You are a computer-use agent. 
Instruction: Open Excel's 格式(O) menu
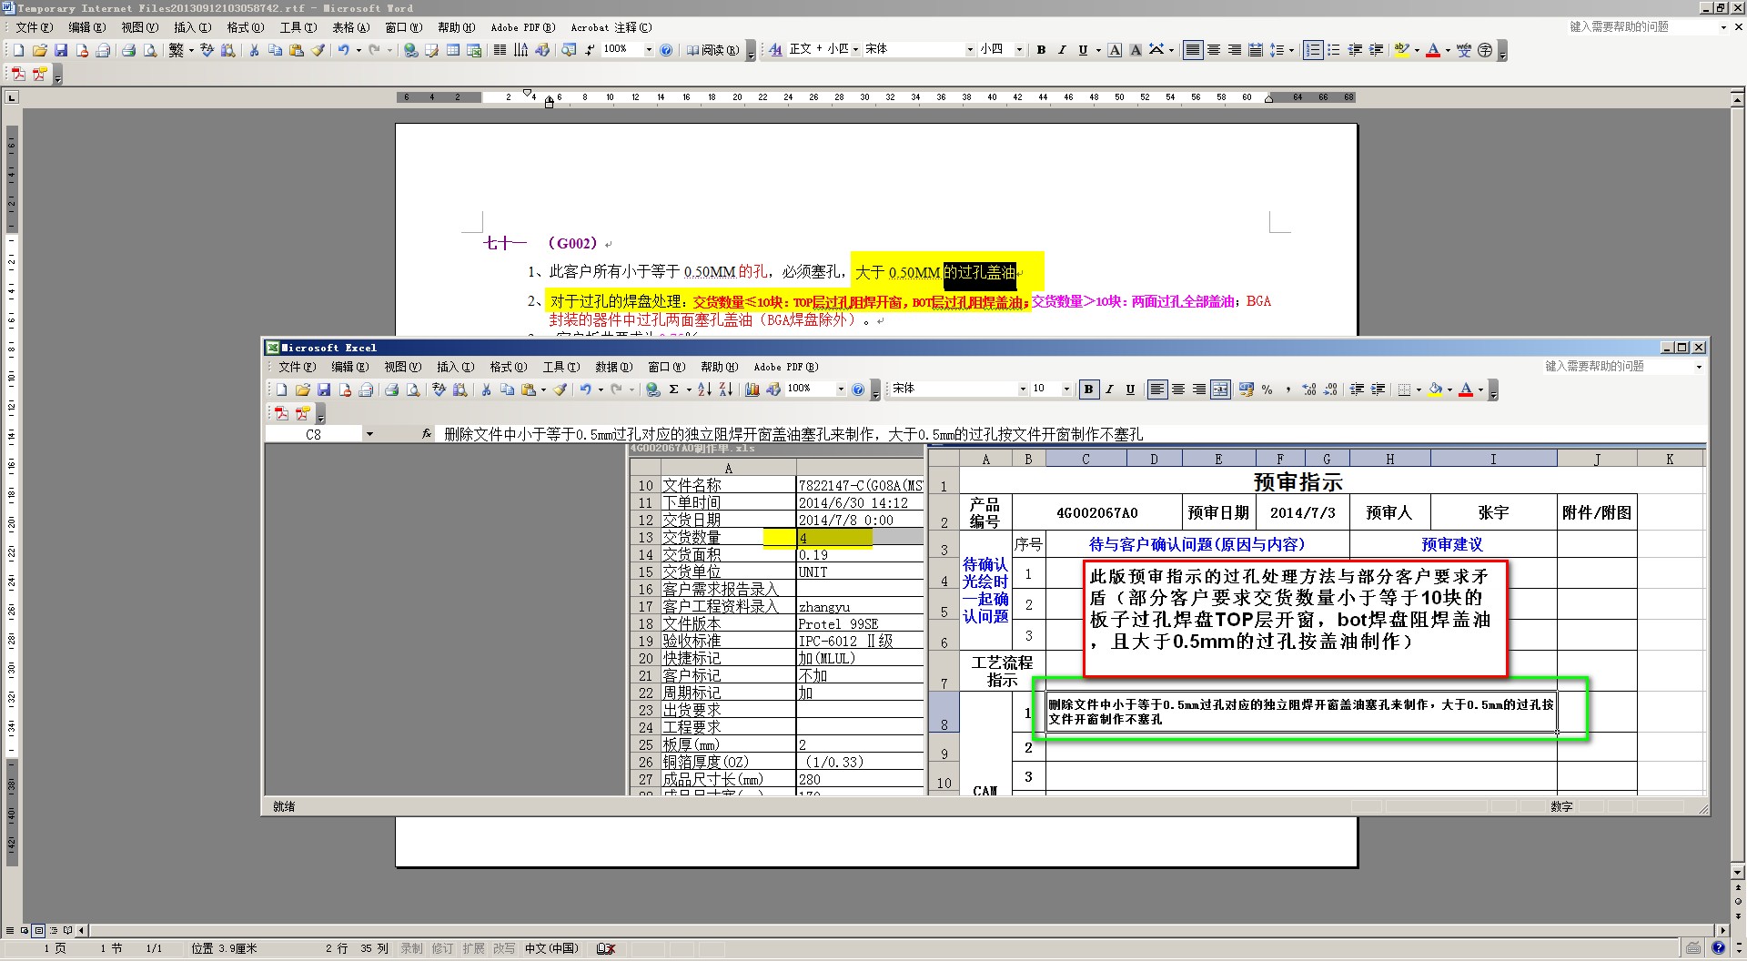click(509, 367)
